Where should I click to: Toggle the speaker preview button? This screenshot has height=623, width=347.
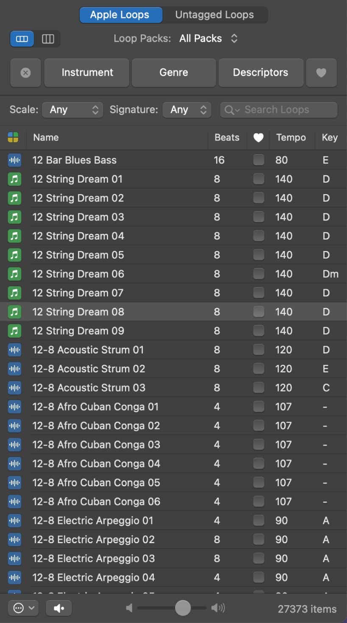(x=59, y=608)
